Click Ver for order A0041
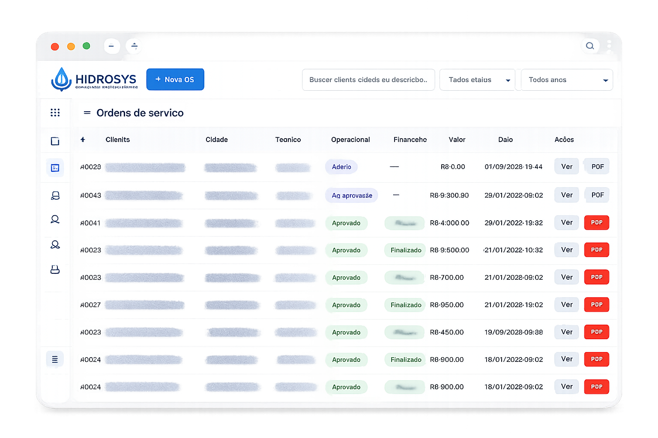This screenshot has height=438, width=658. point(566,222)
